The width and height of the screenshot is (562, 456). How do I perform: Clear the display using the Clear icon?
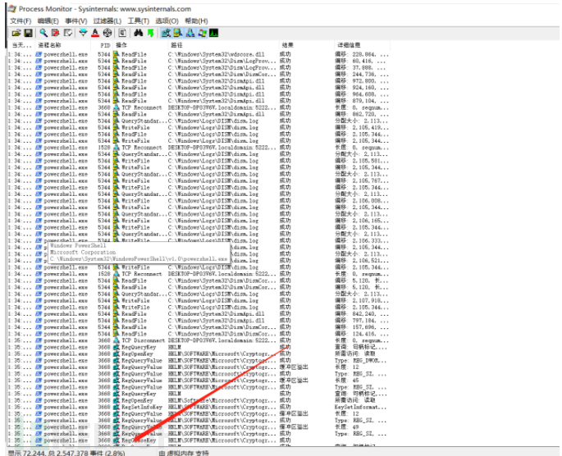68,33
